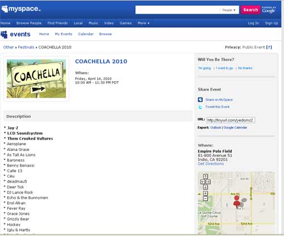Open the Get Directions link
Screen dimensions: 284x236
point(211,164)
